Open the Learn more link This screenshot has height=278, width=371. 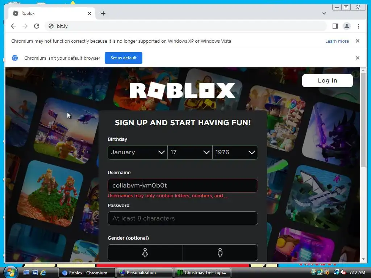[337, 41]
